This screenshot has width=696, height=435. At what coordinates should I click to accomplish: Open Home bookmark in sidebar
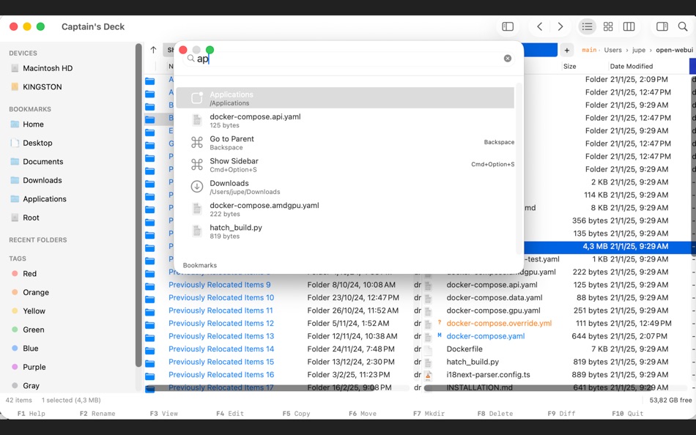coord(33,124)
